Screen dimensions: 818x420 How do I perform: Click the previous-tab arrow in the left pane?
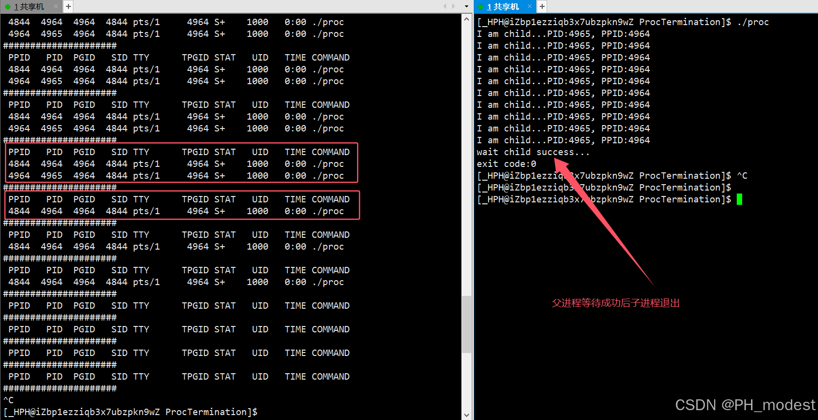point(445,6)
